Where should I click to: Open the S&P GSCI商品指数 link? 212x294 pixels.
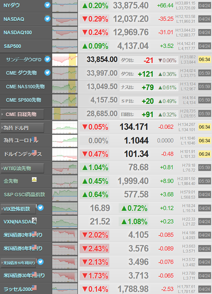tap(25, 195)
